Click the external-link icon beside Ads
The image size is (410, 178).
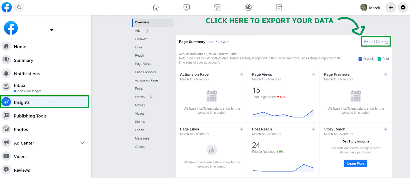click(x=147, y=31)
